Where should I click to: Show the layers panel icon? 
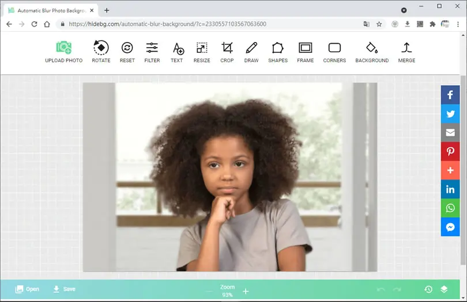pos(444,289)
